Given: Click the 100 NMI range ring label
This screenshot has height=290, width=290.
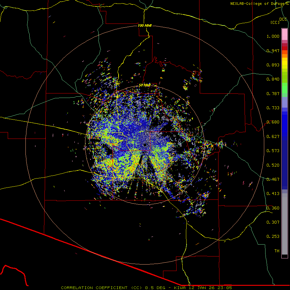Looking at the screenshot, I should 145,25.
